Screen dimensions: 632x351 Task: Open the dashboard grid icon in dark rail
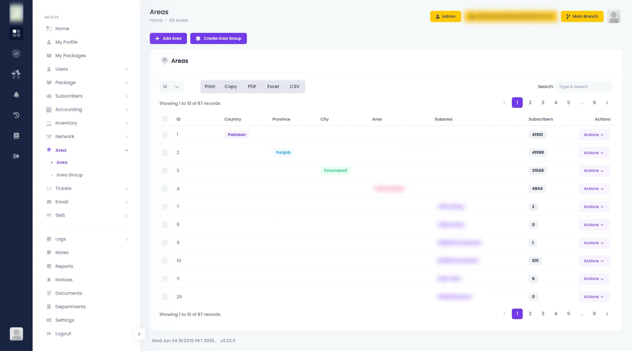tap(16, 33)
